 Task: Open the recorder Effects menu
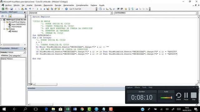pyautogui.click(x=137, y=87)
